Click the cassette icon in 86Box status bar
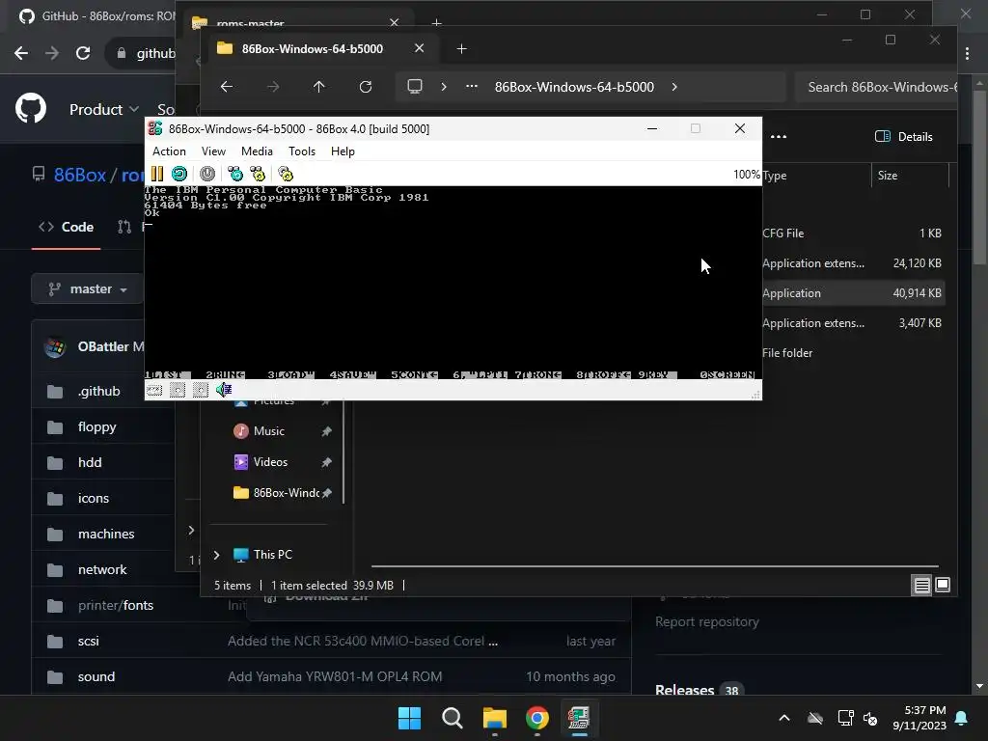Image resolution: width=988 pixels, height=741 pixels. 154,390
